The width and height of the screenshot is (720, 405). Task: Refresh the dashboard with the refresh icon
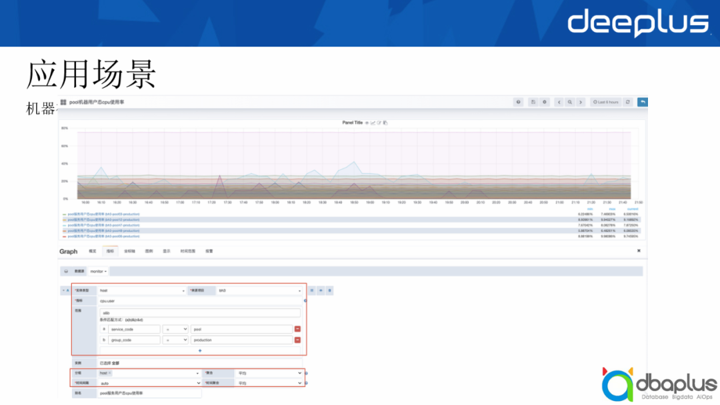(x=628, y=103)
